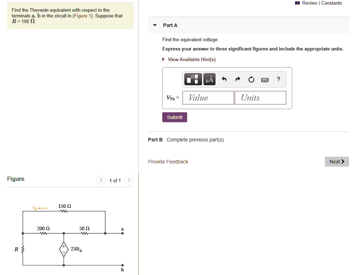Select the μÅ units entry icon
The image size is (359, 275).
click(x=209, y=79)
